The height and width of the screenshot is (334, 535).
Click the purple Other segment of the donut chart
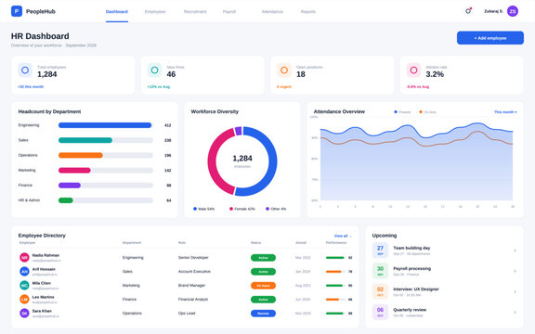click(238, 131)
